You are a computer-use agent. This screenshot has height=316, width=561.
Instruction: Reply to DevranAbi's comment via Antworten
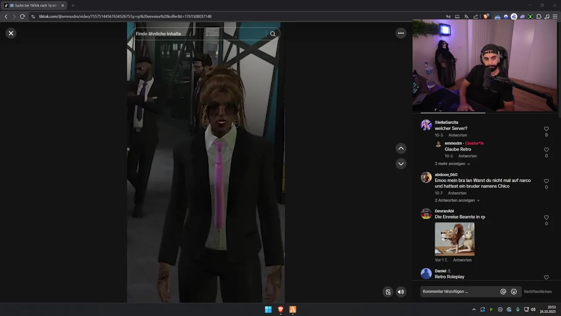coord(462,260)
